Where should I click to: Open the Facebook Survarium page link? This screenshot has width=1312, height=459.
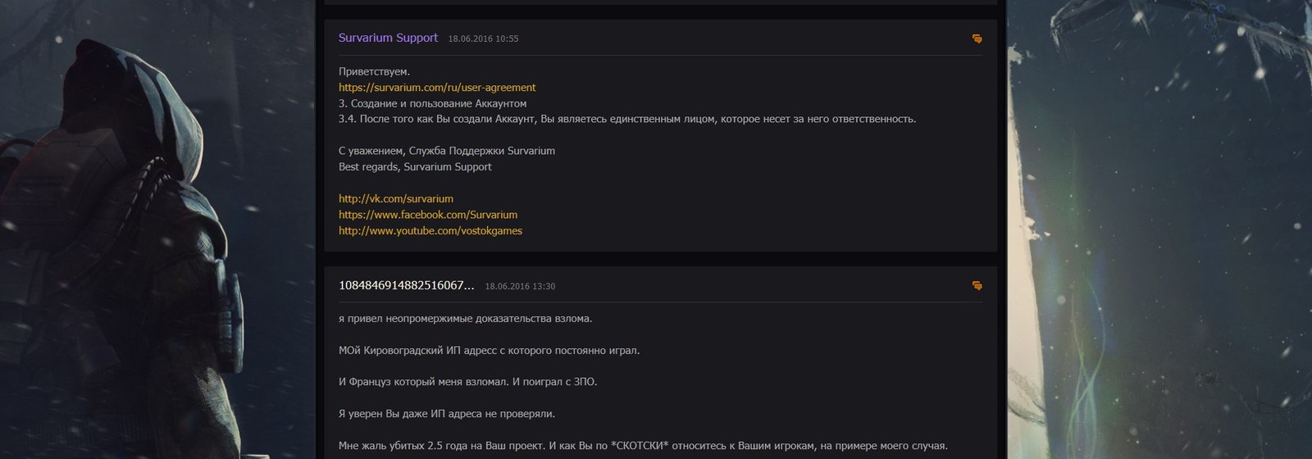point(428,215)
